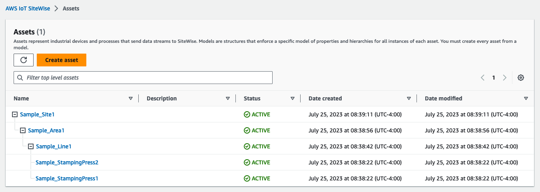This screenshot has width=540, height=192.
Task: Collapse the Sample_Line1 tree node
Action: click(x=31, y=146)
